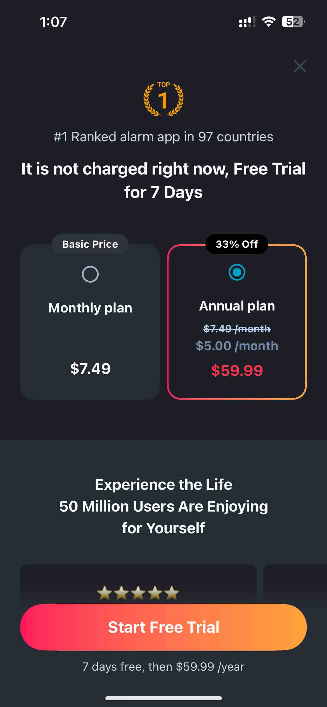Tap the 7 days free pricing note
This screenshot has height=707, width=327.
[163, 667]
